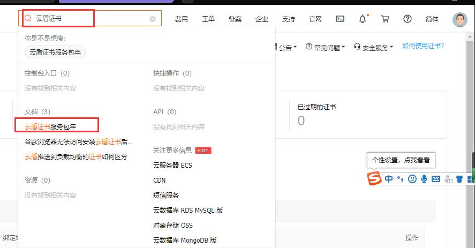
Task: Click Sogou account person icon
Action: tap(448, 179)
